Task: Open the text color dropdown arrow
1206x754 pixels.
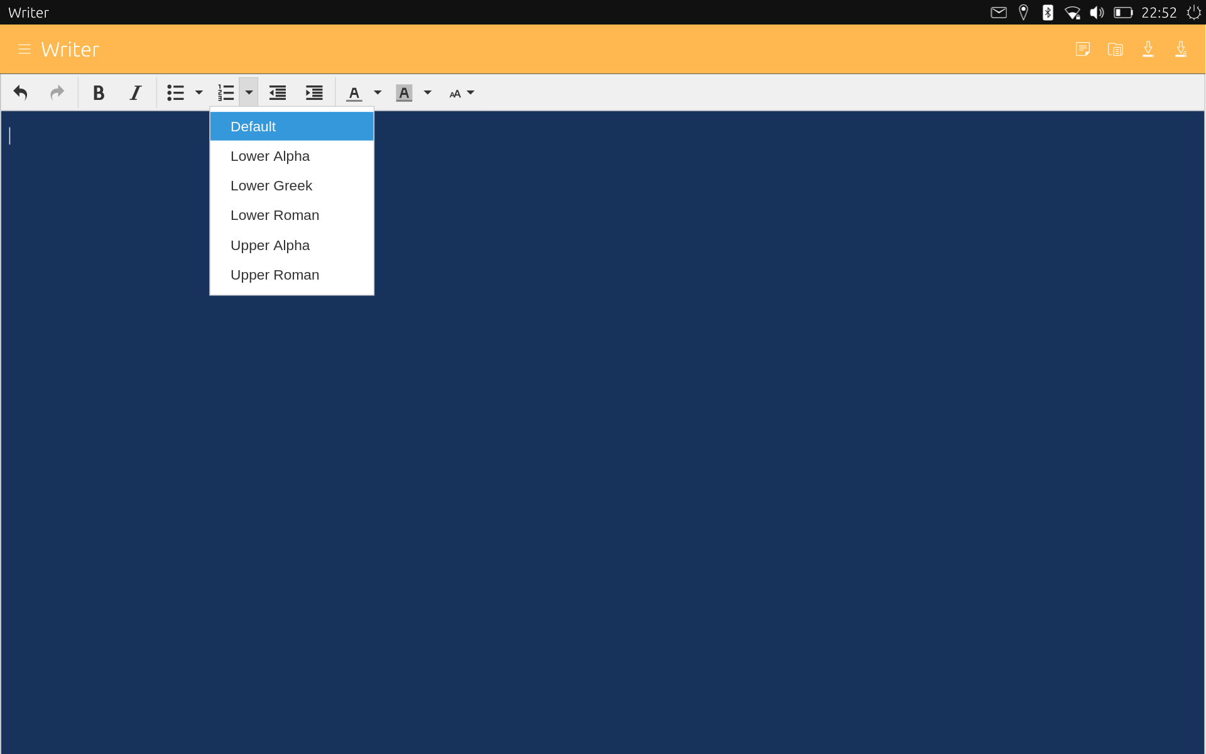Action: click(378, 93)
